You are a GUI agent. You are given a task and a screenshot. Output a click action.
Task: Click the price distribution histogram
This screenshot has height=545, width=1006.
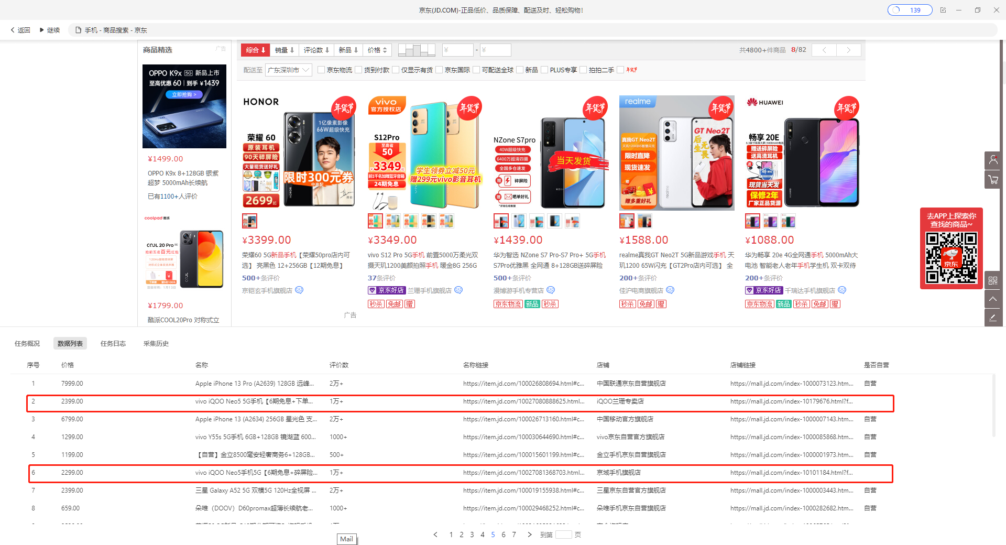tap(417, 50)
